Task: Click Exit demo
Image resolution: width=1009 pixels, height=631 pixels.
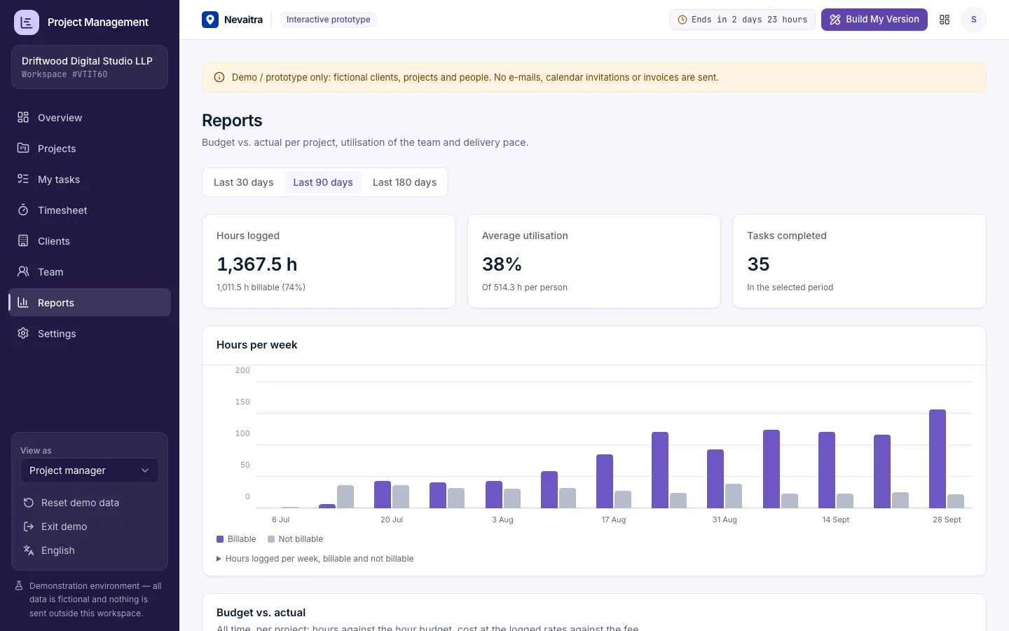Action: point(90,527)
